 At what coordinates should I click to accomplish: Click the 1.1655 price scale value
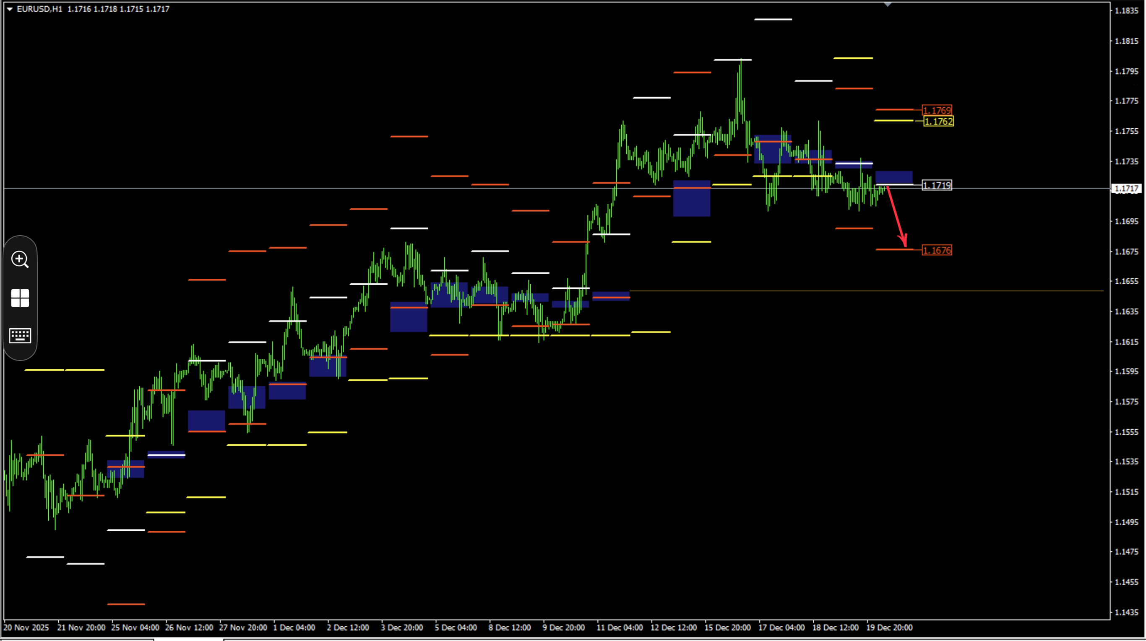1126,281
